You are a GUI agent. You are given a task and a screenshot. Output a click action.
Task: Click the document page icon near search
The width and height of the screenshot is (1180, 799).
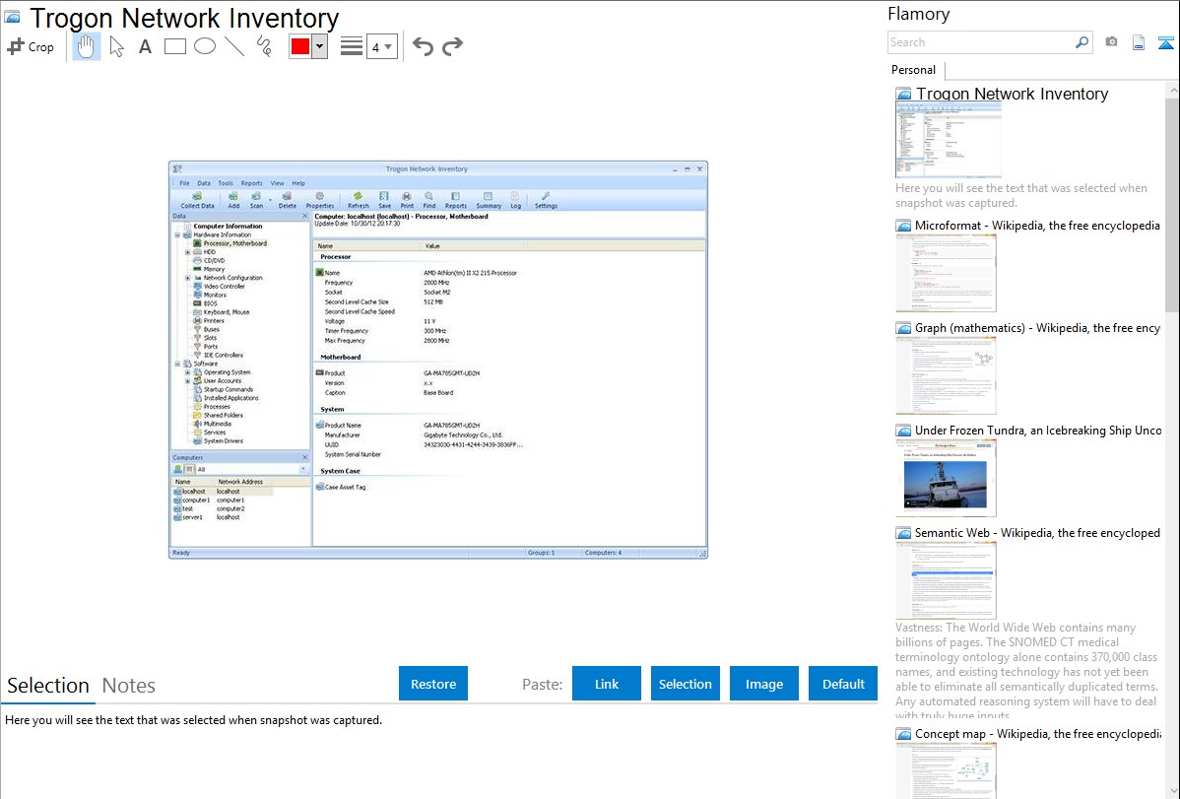point(1139,42)
